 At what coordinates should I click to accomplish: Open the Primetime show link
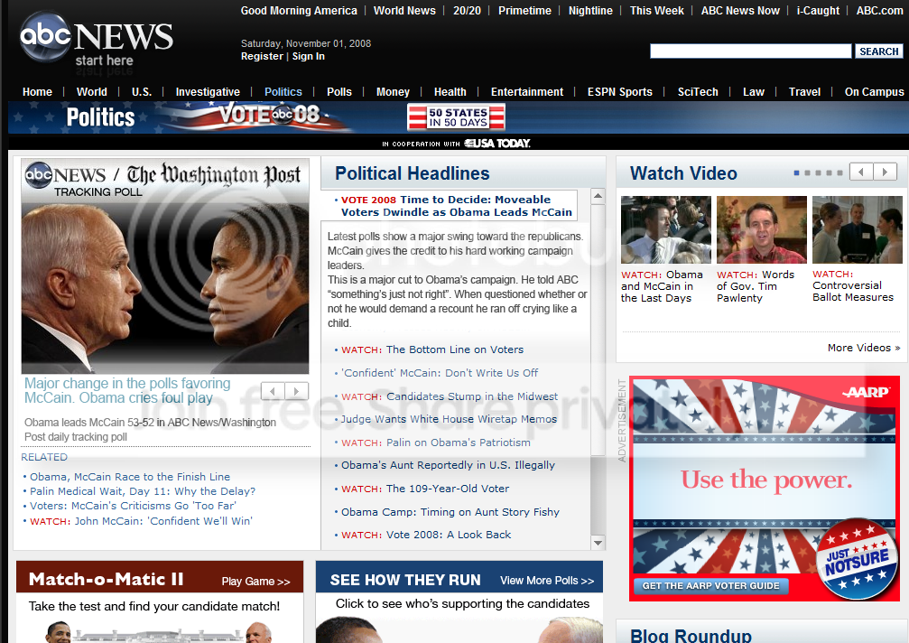pyautogui.click(x=524, y=11)
